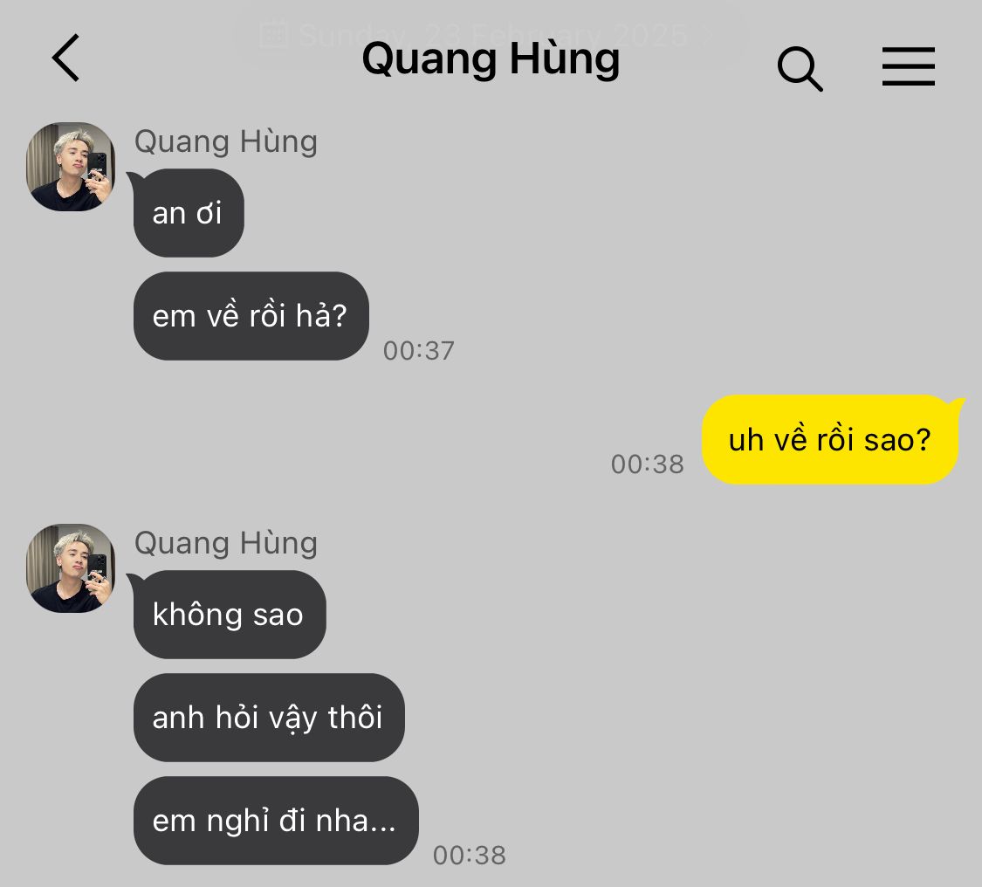
Task: Go back using the left chevron arrow
Action: (65, 58)
